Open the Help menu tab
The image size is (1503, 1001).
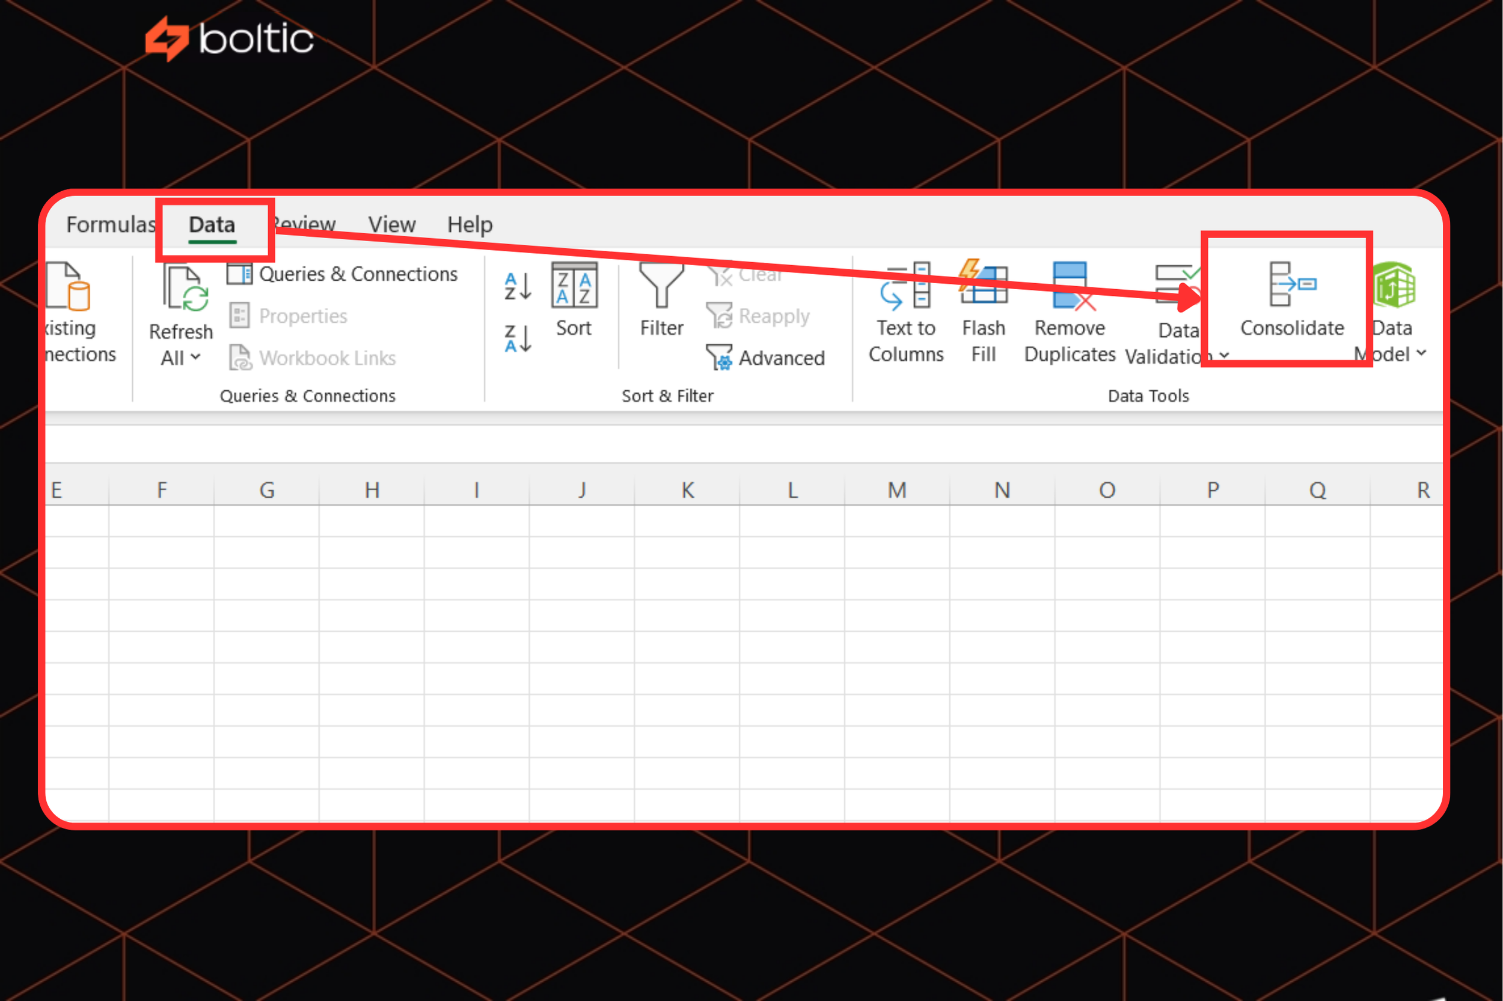point(470,225)
